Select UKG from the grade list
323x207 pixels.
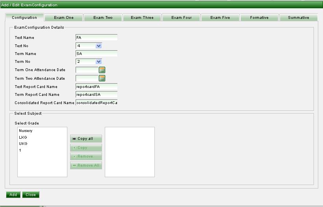pos(23,144)
